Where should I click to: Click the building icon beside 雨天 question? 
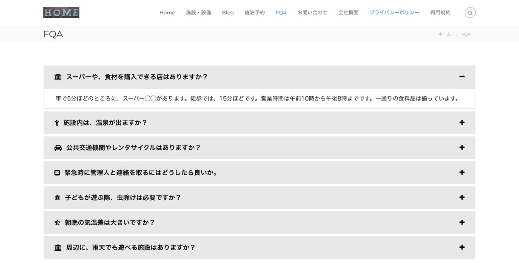tap(58, 248)
